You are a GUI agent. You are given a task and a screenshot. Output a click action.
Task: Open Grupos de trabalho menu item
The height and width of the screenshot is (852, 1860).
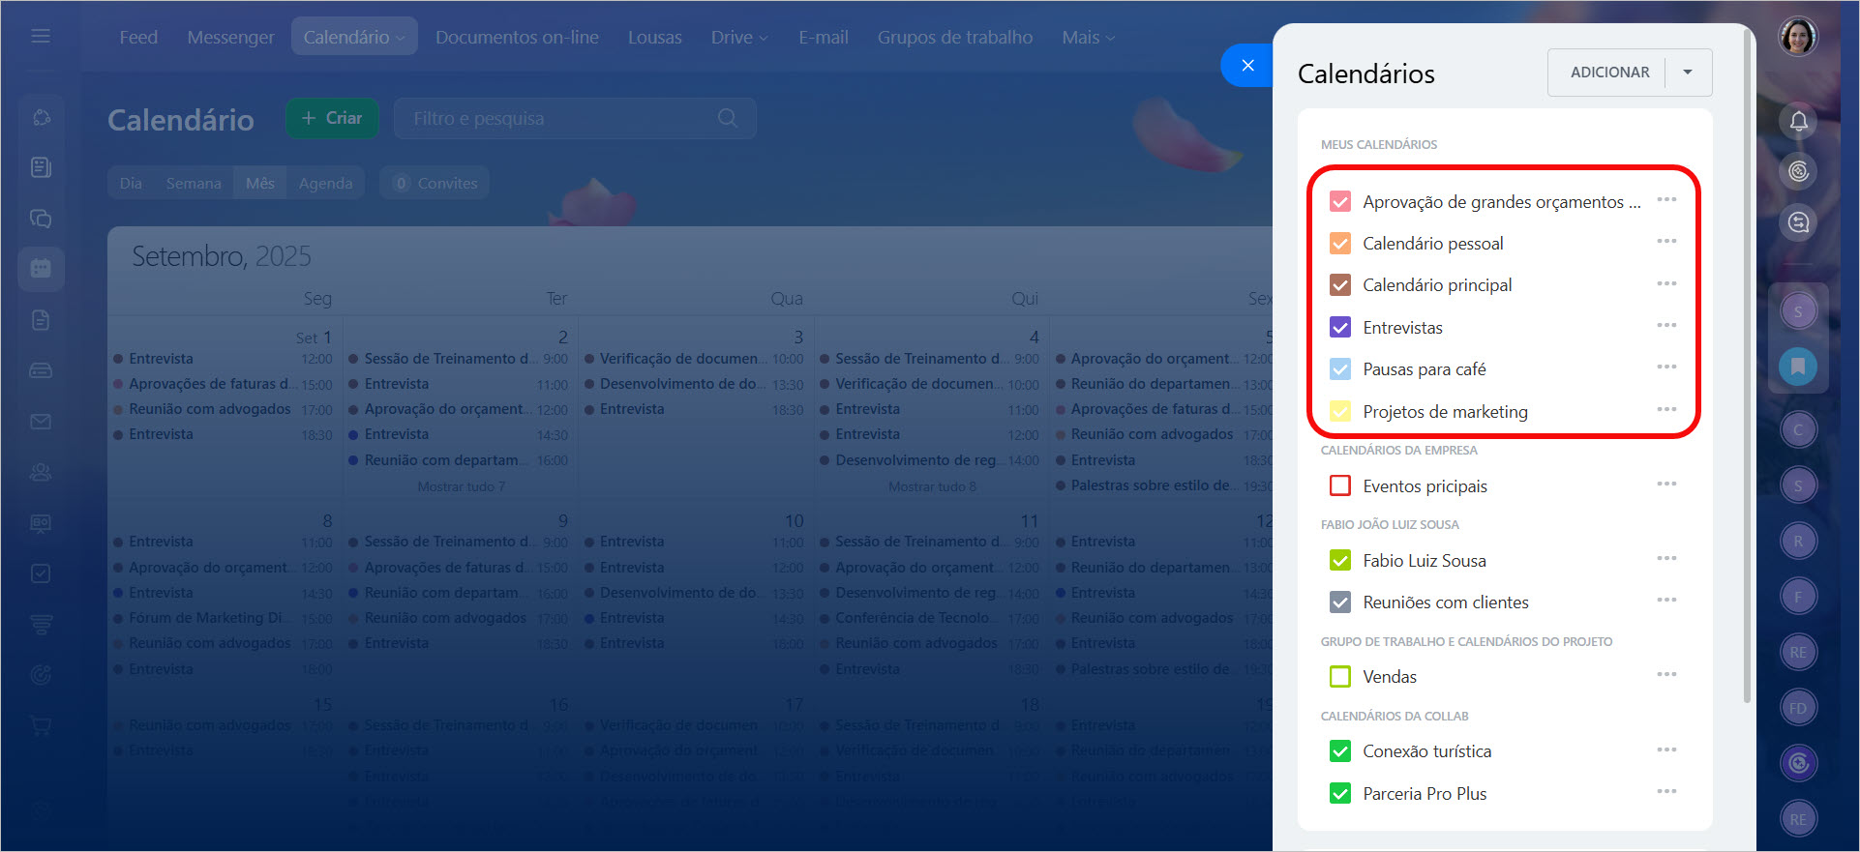point(955,38)
